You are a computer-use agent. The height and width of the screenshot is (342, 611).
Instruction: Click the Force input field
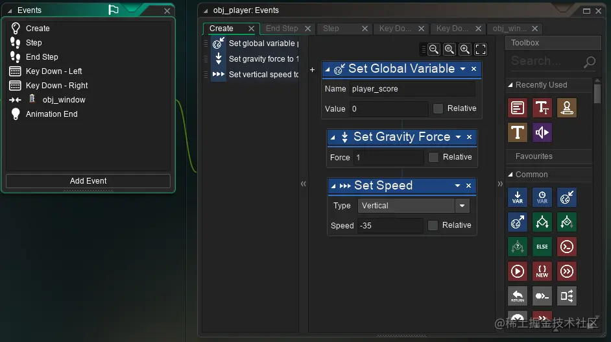pos(389,158)
